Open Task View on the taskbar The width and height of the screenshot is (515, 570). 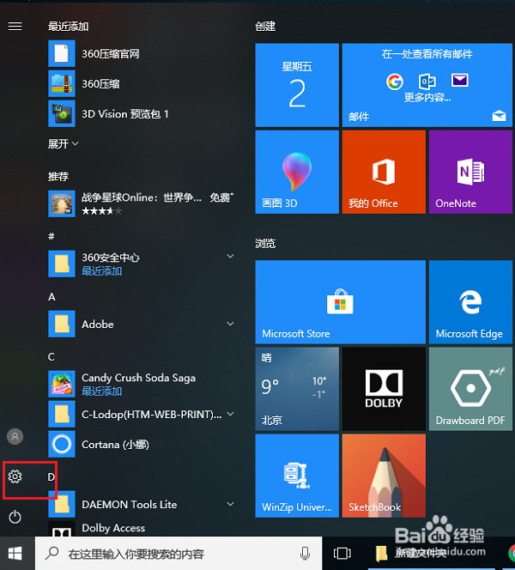tap(342, 554)
